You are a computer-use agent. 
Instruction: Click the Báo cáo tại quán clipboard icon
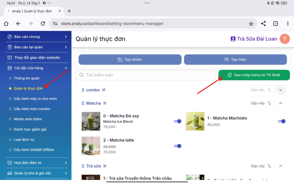coord(9,47)
